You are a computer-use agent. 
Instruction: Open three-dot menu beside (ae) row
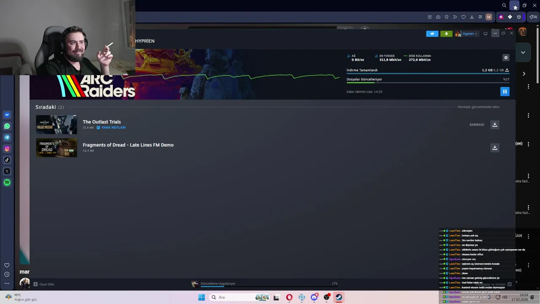[x=528, y=144]
